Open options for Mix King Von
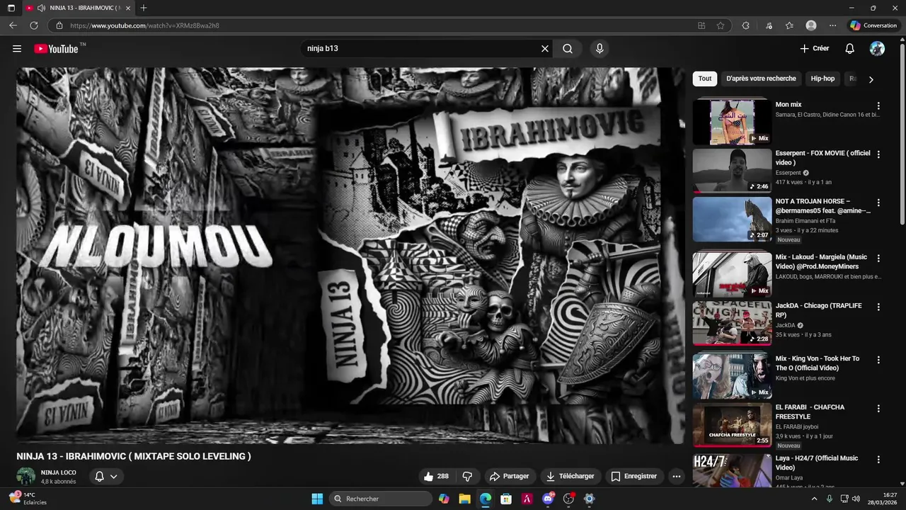906x510 pixels. coord(878,360)
